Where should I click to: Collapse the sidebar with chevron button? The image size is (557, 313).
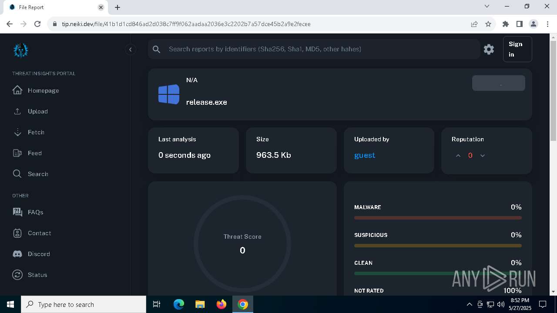click(131, 50)
